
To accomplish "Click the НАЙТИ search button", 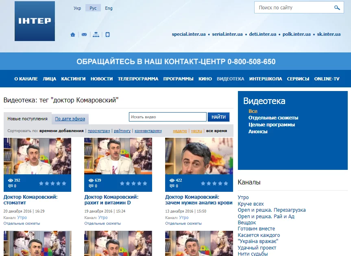I will click(218, 117).
